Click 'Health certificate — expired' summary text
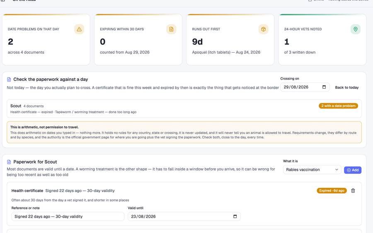Viewport: 373px width, 233px height. point(31,112)
